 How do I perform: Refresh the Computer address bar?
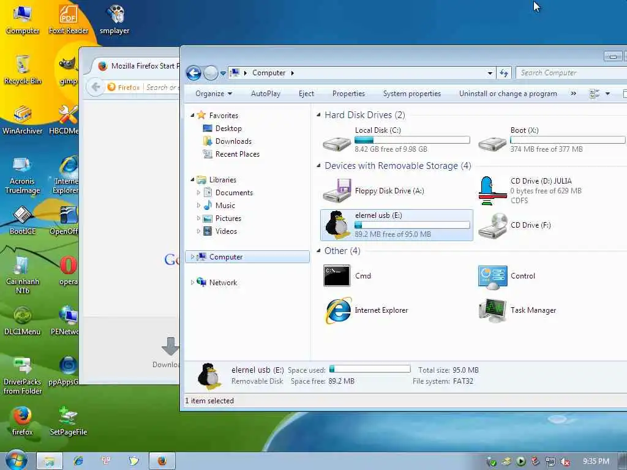point(503,73)
